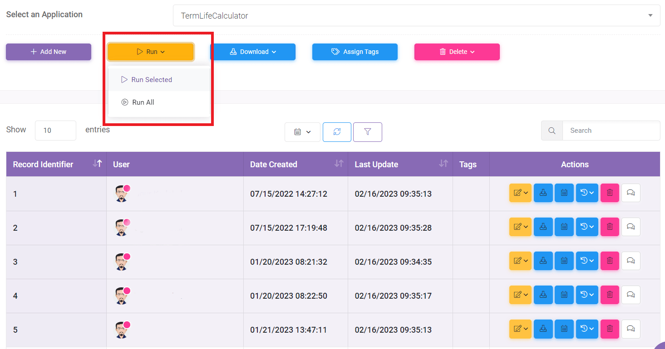Sort by Record Identifier column

(56, 164)
